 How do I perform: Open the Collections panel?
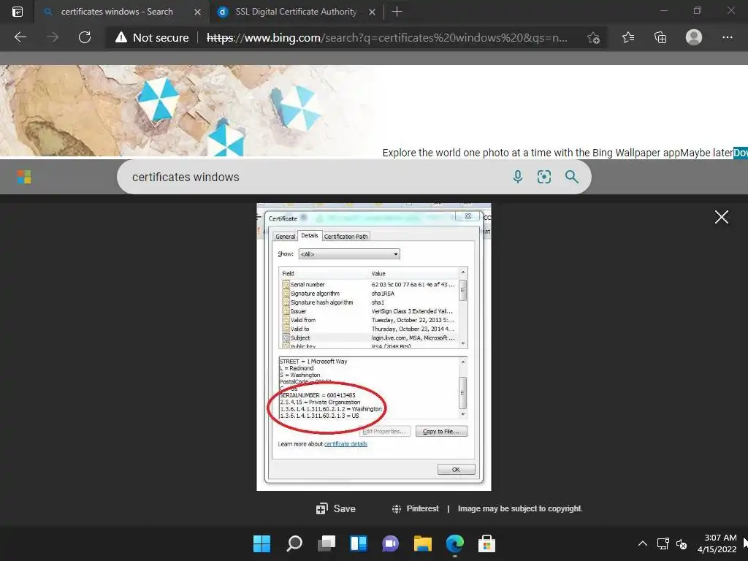pos(660,37)
